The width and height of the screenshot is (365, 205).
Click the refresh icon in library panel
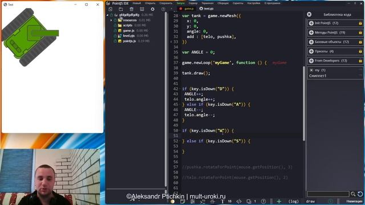pyautogui.click(x=360, y=194)
